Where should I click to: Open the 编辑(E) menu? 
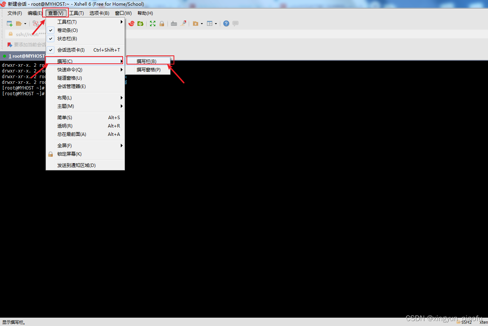[x=35, y=13]
